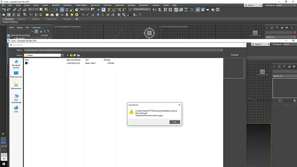The image size is (297, 167).
Task: Expand the Create Selection Set dropdown
Action: pos(141,9)
